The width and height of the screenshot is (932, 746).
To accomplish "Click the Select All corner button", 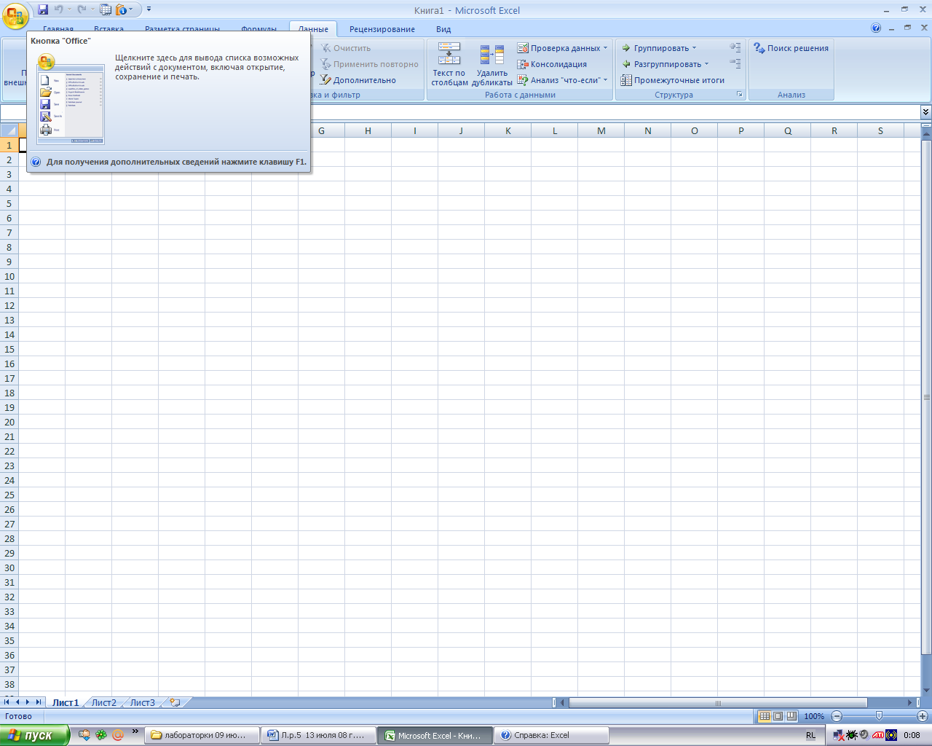I will pos(9,130).
